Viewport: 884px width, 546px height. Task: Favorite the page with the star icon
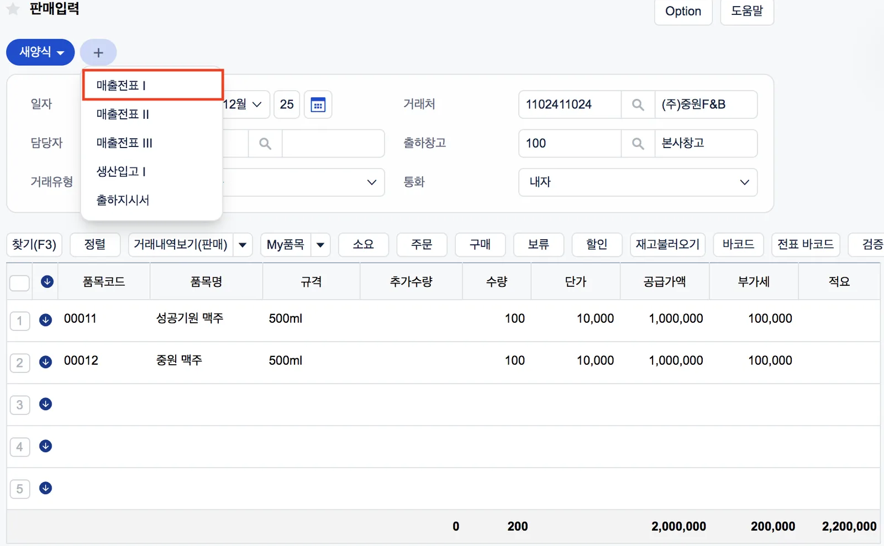[13, 9]
